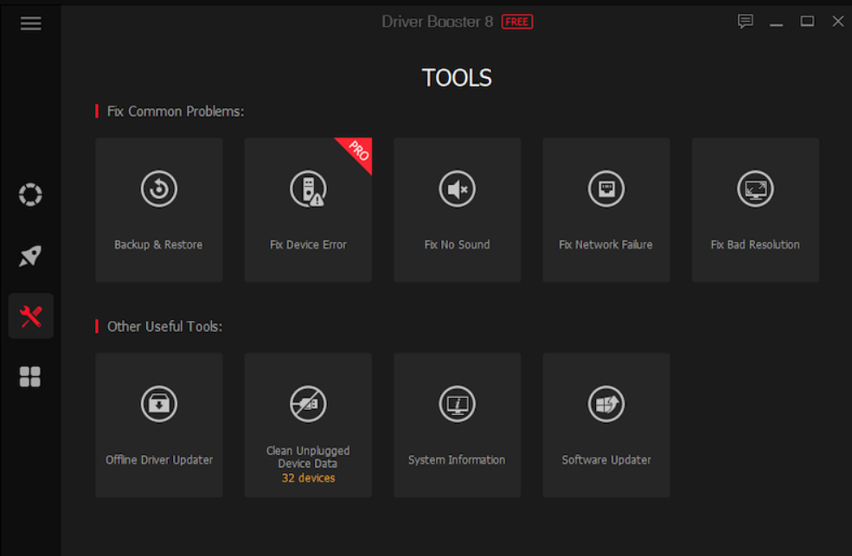Choose the Fix No Sound label

click(x=457, y=245)
